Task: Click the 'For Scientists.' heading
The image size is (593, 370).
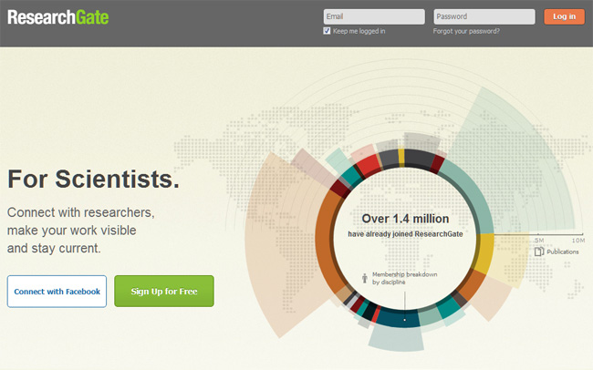Action: pyautogui.click(x=93, y=179)
